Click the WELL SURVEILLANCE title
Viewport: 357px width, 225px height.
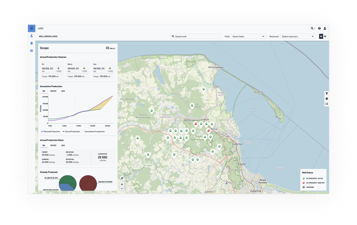point(48,36)
